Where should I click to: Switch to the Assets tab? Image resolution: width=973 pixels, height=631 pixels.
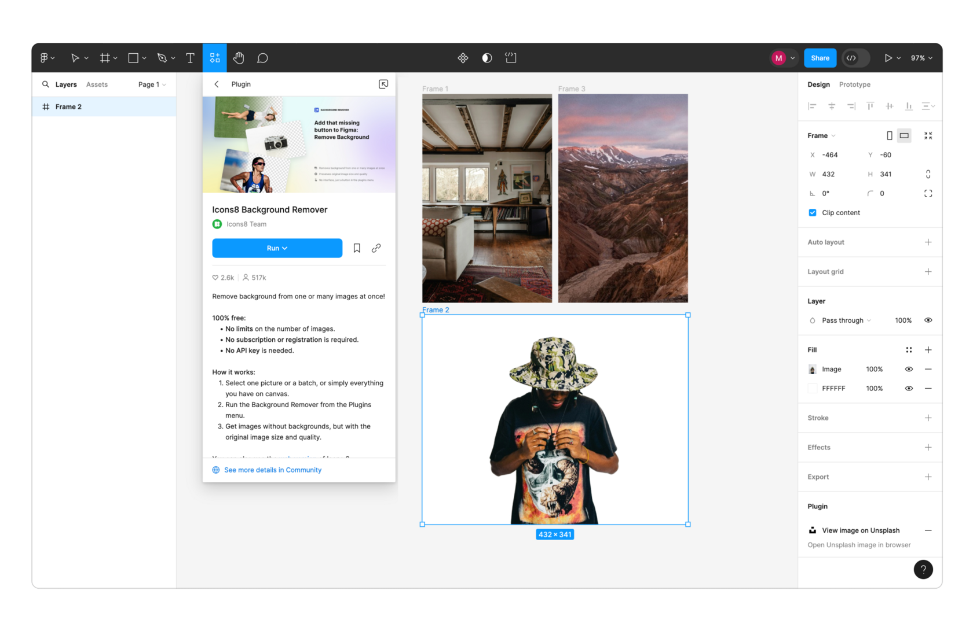tap(97, 84)
